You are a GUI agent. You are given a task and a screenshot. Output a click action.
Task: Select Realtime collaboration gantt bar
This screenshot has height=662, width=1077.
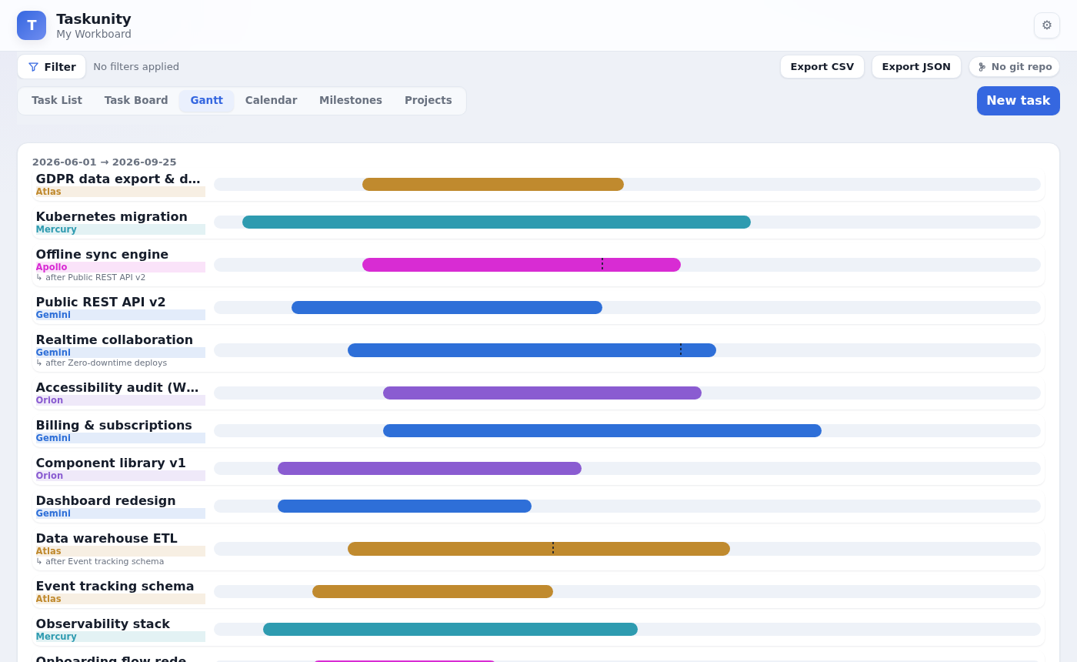pyautogui.click(x=532, y=350)
